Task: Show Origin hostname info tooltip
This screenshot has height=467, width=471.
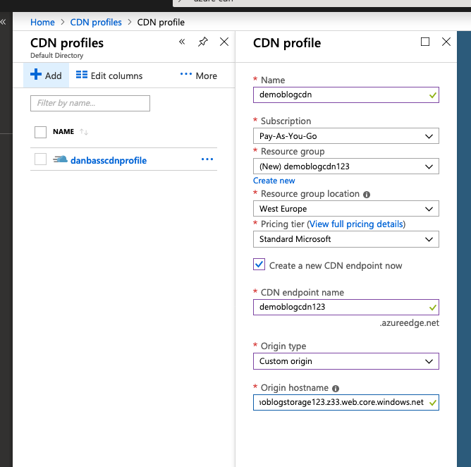Action: (x=336, y=389)
